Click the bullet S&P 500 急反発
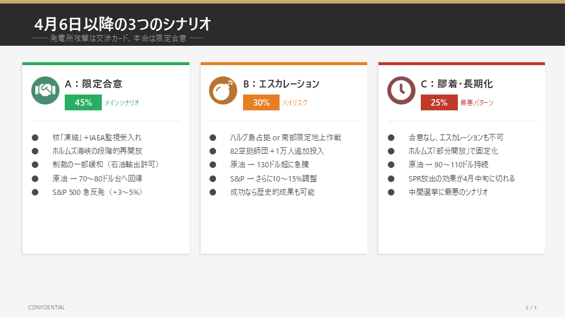 (97, 192)
